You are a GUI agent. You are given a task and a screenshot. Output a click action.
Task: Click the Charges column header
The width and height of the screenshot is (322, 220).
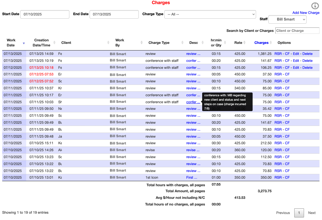(261, 43)
